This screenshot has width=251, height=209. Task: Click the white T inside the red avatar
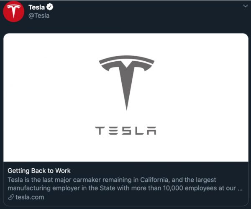(x=14, y=11)
